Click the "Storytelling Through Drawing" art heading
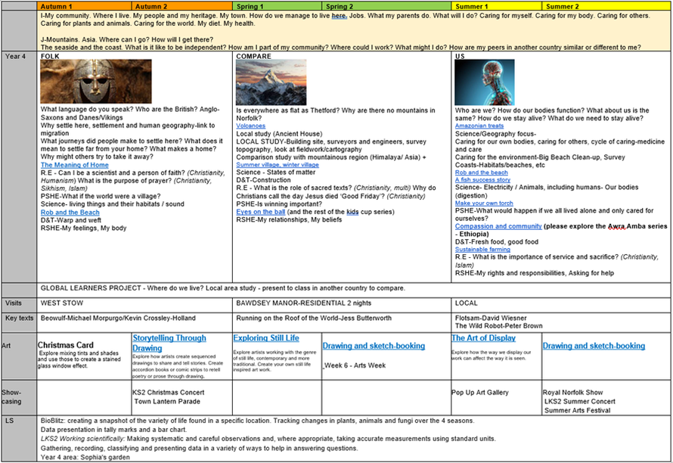 (169, 343)
